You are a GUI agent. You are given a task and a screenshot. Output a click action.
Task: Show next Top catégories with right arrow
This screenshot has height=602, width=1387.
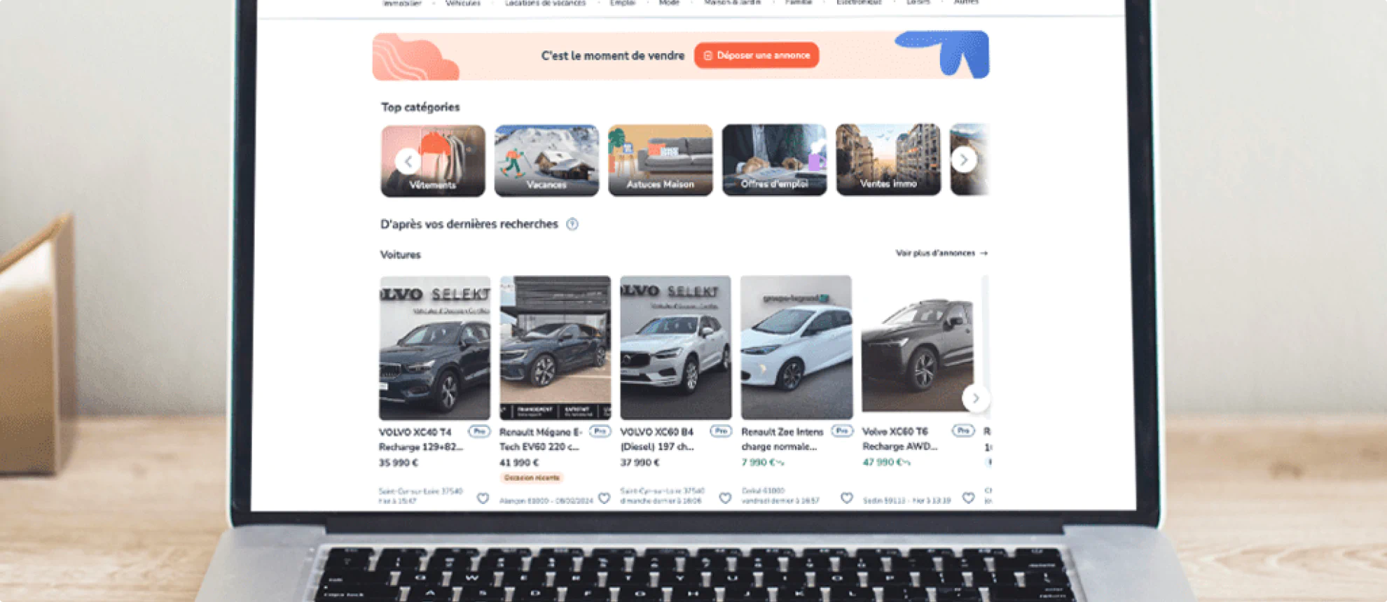[x=964, y=160]
